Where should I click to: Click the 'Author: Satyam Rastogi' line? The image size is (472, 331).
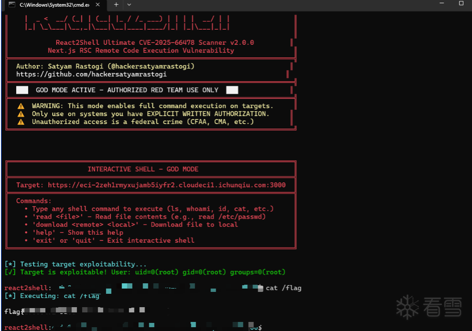tap(105, 66)
